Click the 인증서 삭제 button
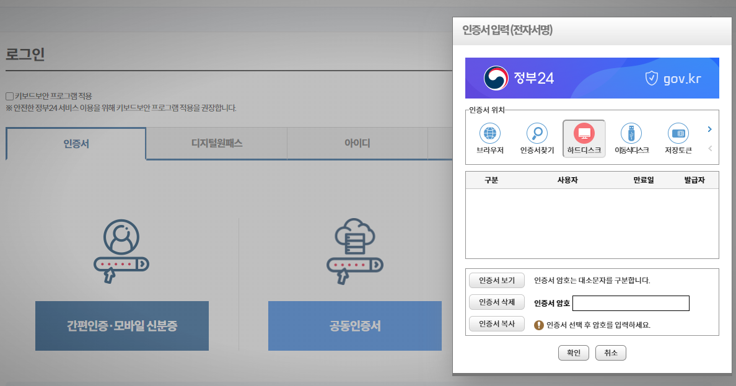Viewport: 736px width, 386px height. (x=497, y=302)
